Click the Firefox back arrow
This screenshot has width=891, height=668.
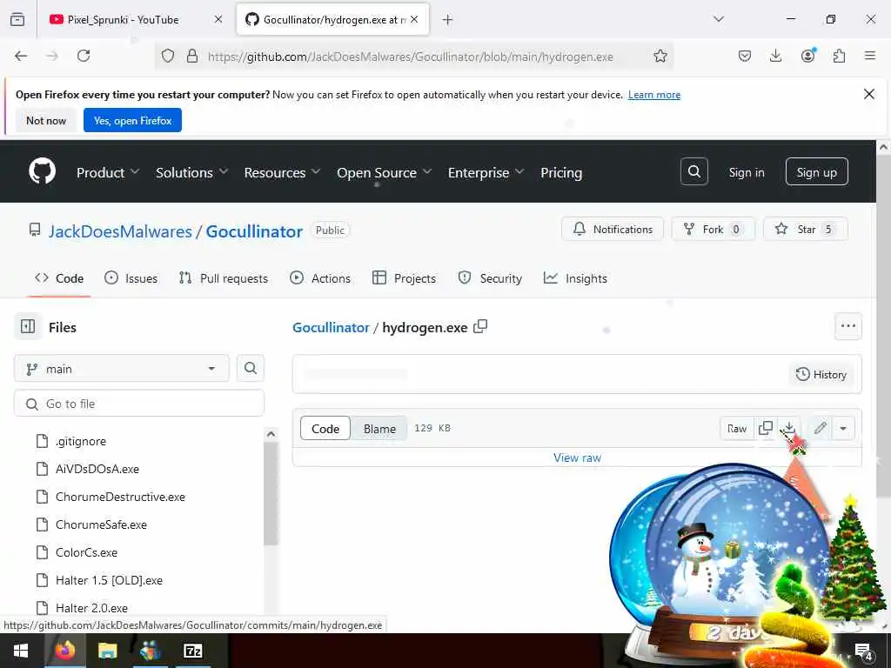tap(21, 56)
